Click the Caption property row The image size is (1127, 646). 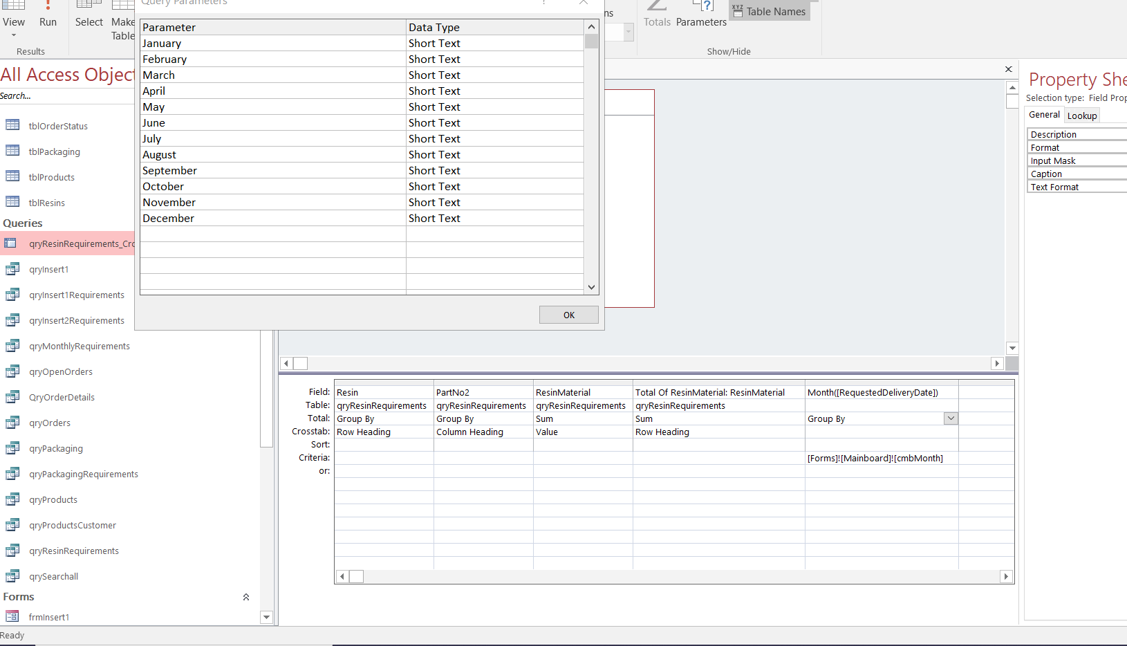pyautogui.click(x=1077, y=174)
